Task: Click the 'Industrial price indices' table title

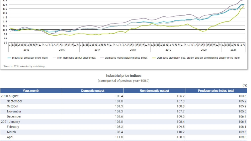Action: [123, 76]
